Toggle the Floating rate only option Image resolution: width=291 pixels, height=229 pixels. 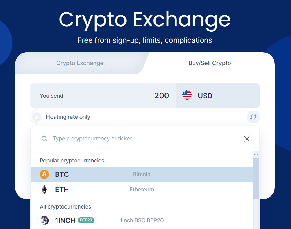point(68,117)
